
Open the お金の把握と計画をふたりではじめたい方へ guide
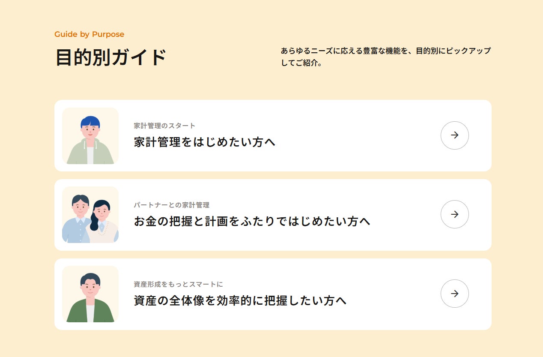coord(252,222)
